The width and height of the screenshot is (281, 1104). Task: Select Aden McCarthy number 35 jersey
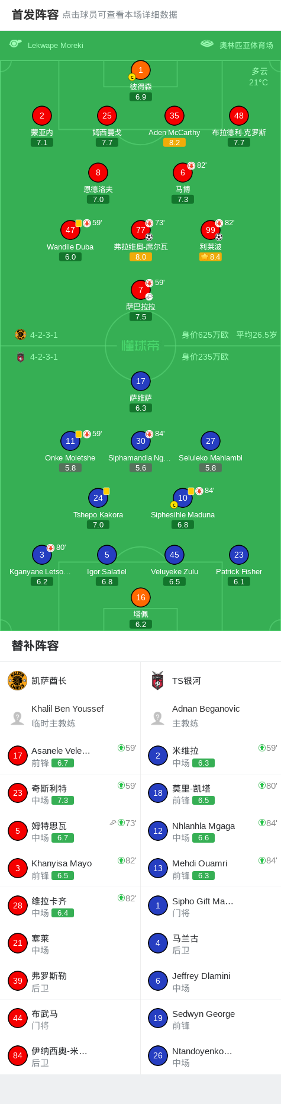175,116
